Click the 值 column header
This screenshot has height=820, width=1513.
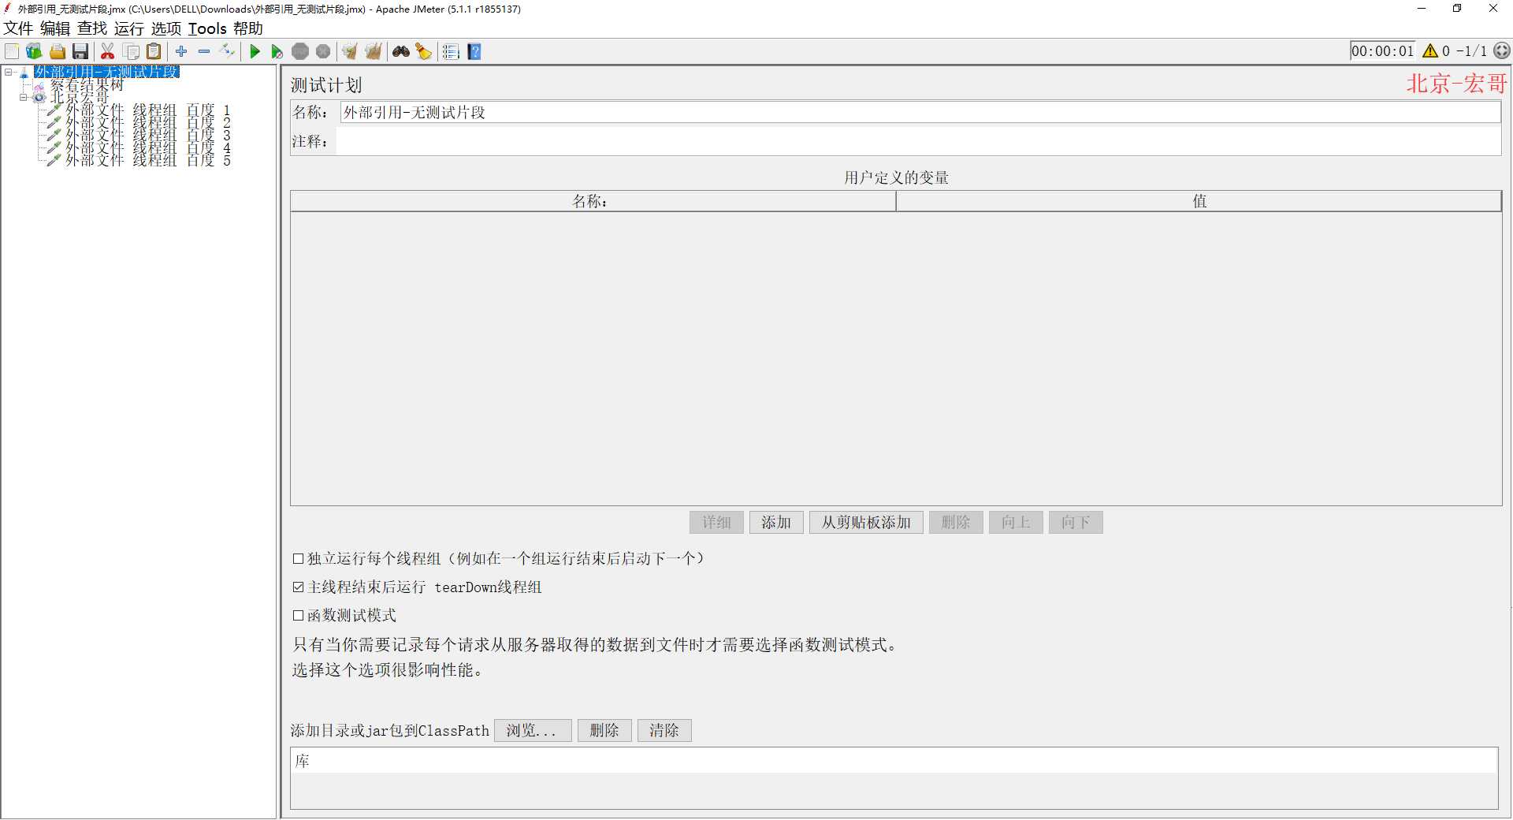point(1199,201)
